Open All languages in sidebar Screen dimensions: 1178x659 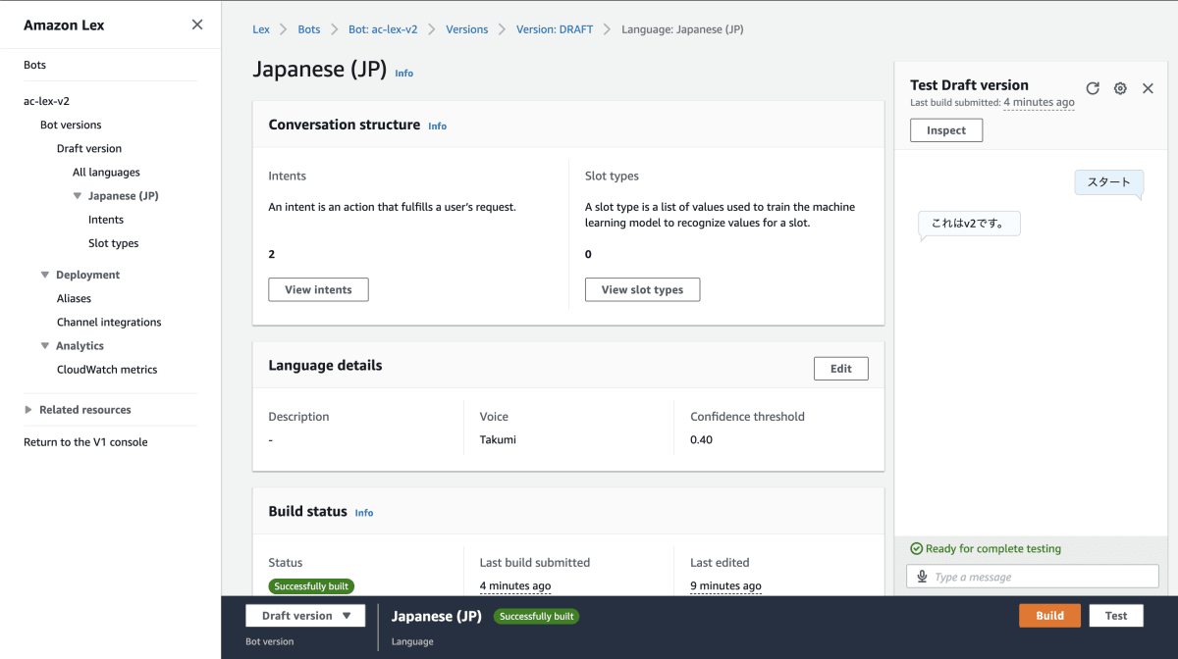[x=106, y=173]
